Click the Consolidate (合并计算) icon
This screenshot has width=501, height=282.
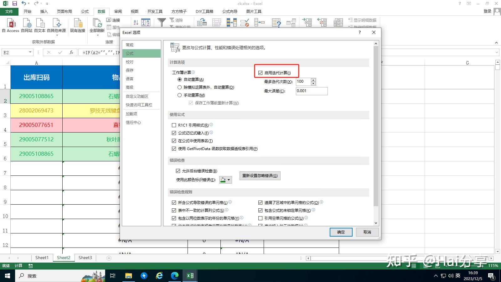click(x=259, y=23)
